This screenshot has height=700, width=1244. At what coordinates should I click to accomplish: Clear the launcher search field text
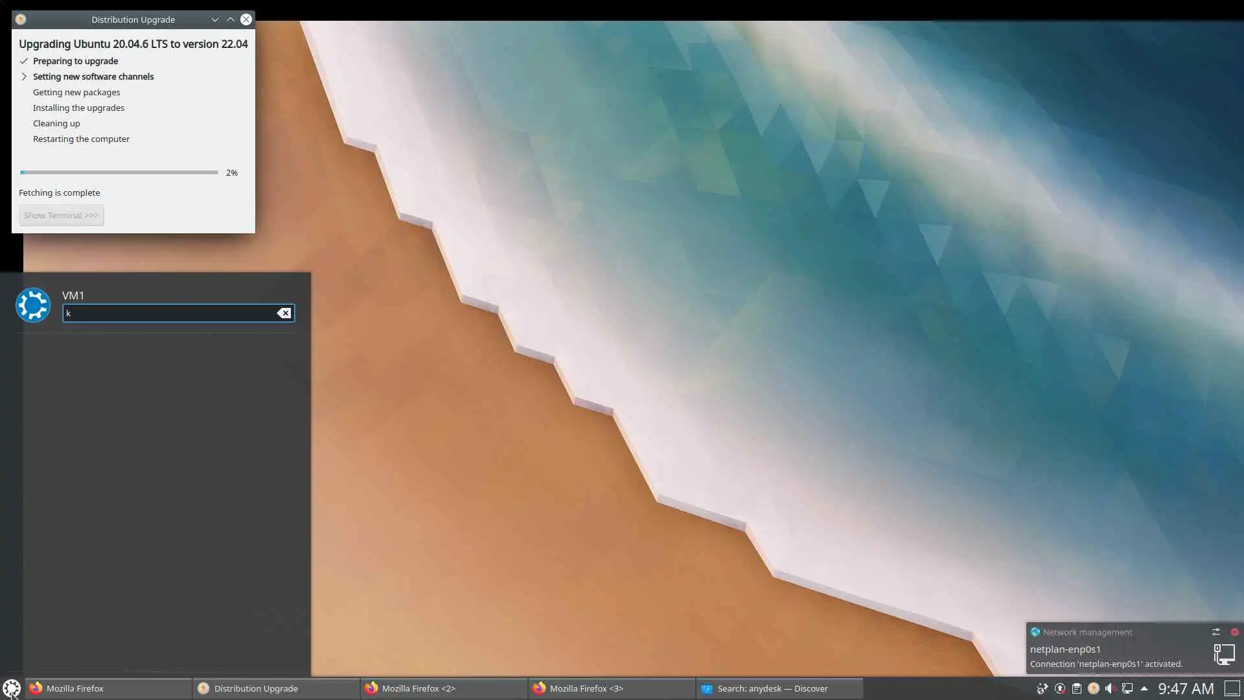[x=284, y=313]
